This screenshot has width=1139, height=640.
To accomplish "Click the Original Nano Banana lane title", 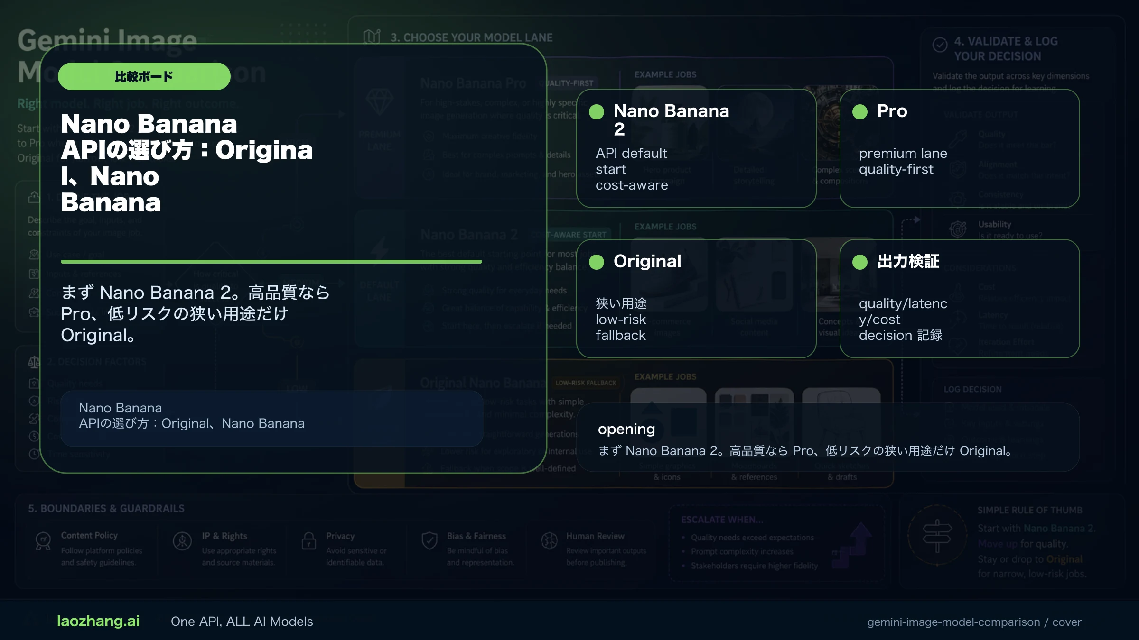I will [x=483, y=383].
